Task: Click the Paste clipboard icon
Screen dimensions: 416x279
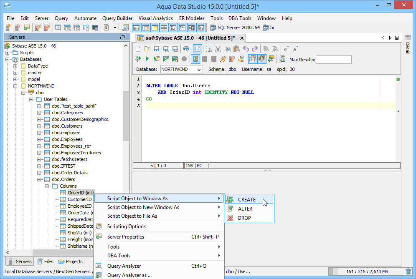Action: point(236,49)
